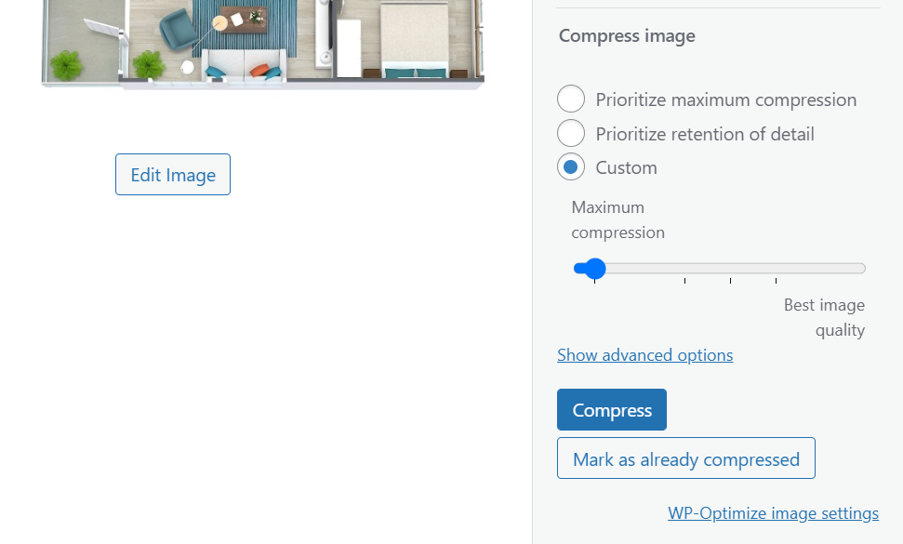The image size is (903, 544).
Task: Click the blue armchair in the floor plan image
Action: coord(177,32)
